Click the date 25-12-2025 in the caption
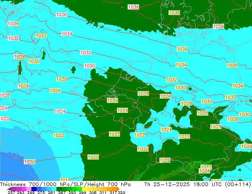Screen dimensions: 252x194 click(x=171, y=184)
